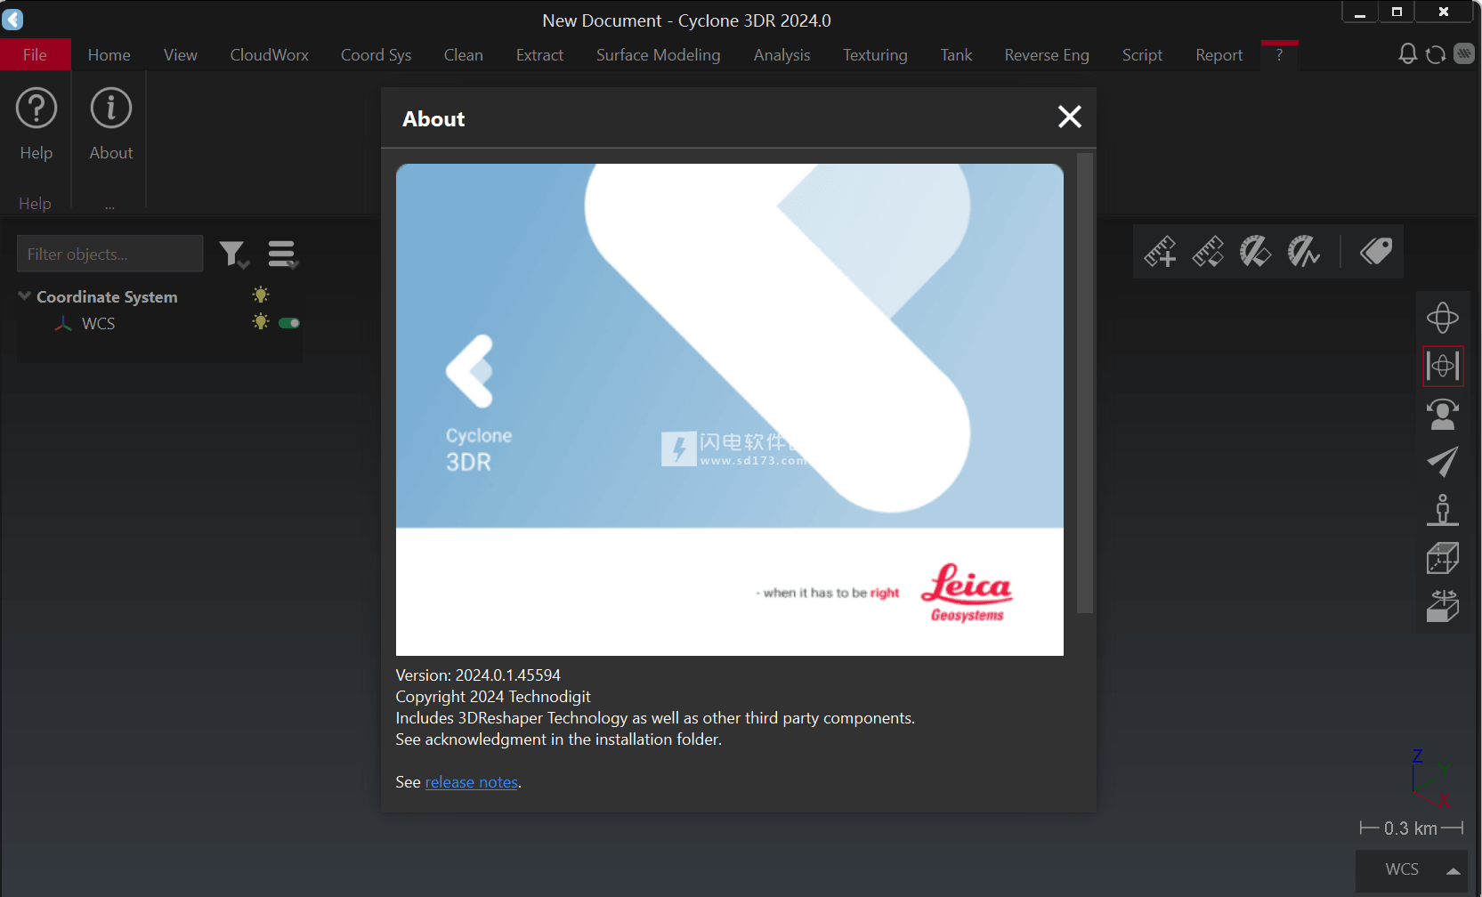The image size is (1482, 897).
Task: Click the Cyclone 3DR splash image
Action: tap(730, 409)
